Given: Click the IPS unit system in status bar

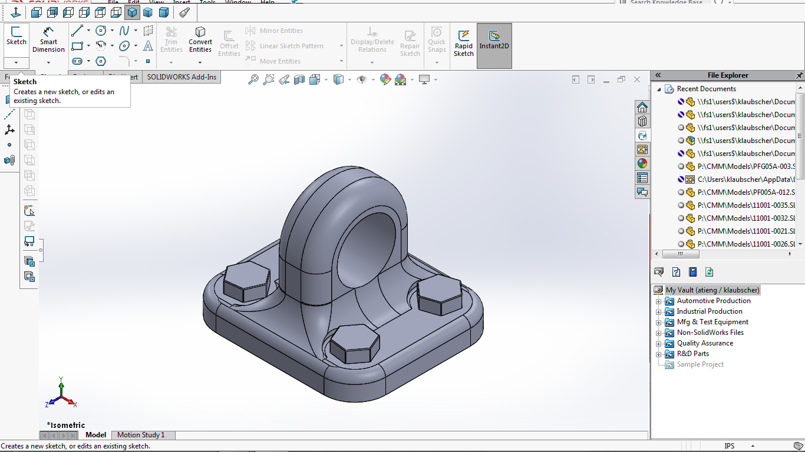Looking at the screenshot, I should click(730, 446).
